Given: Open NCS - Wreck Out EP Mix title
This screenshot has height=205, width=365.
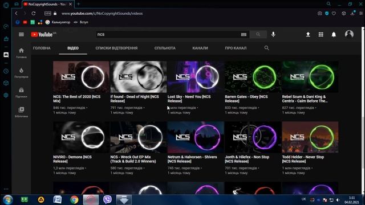Looking at the screenshot, I should (x=133, y=159).
